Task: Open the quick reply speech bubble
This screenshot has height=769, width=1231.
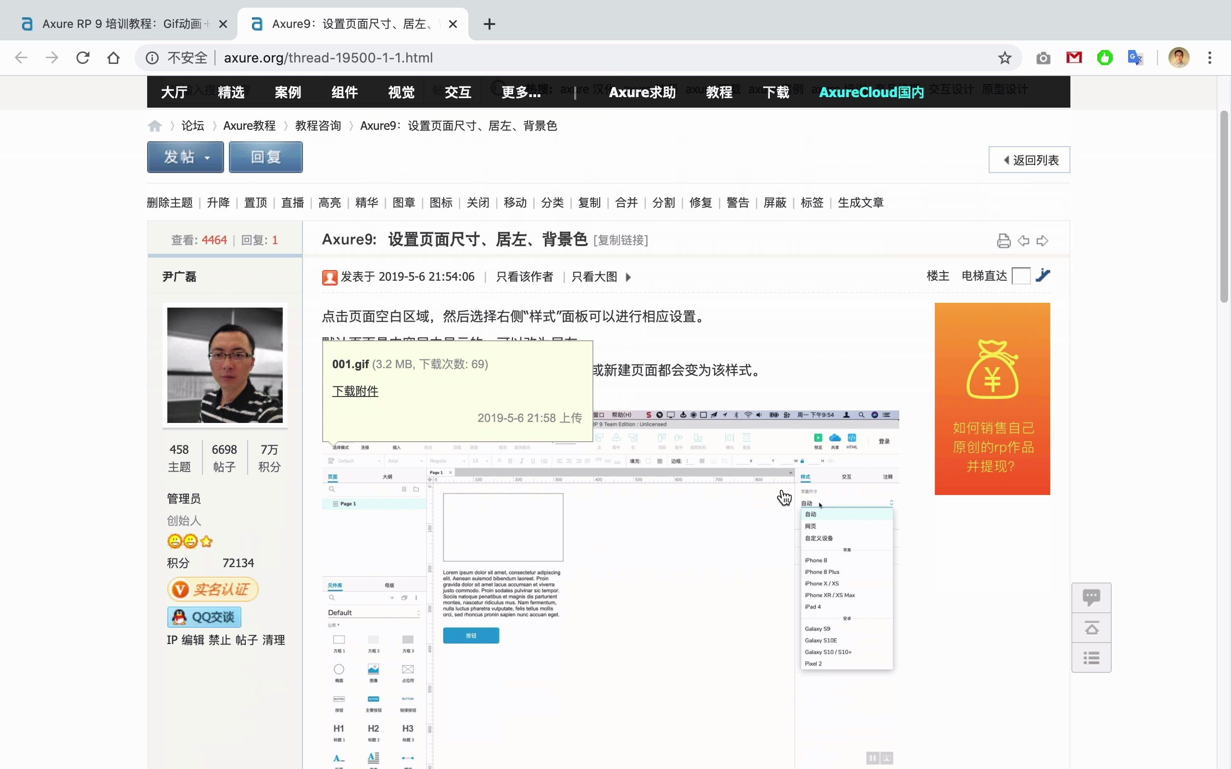Action: (1091, 597)
